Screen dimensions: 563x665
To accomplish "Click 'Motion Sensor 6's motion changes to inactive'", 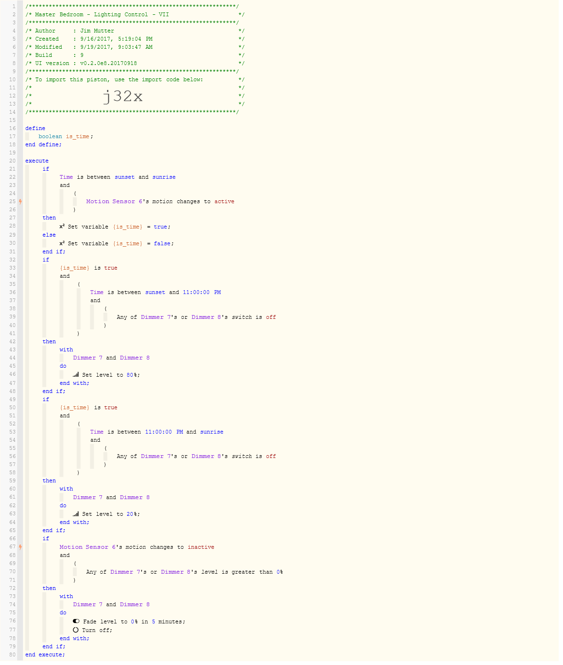I will 137,547.
